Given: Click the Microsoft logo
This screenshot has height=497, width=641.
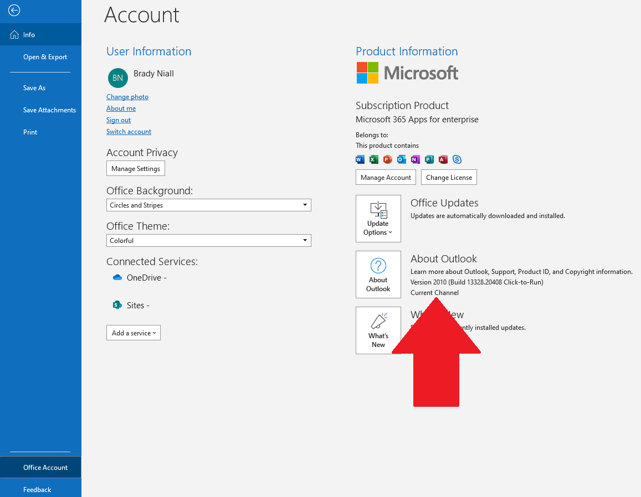Looking at the screenshot, I should coord(407,73).
